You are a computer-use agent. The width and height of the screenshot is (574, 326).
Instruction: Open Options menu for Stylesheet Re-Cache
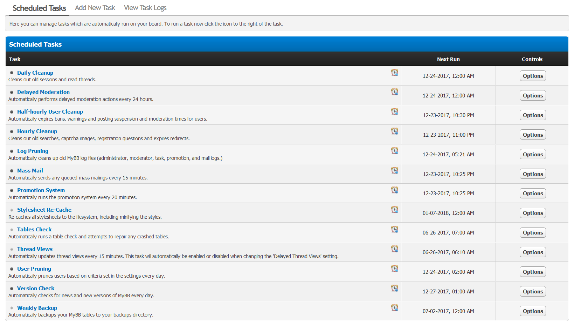point(533,213)
